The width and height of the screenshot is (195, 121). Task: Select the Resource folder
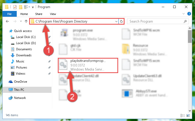pyautogui.click(x=144, y=49)
